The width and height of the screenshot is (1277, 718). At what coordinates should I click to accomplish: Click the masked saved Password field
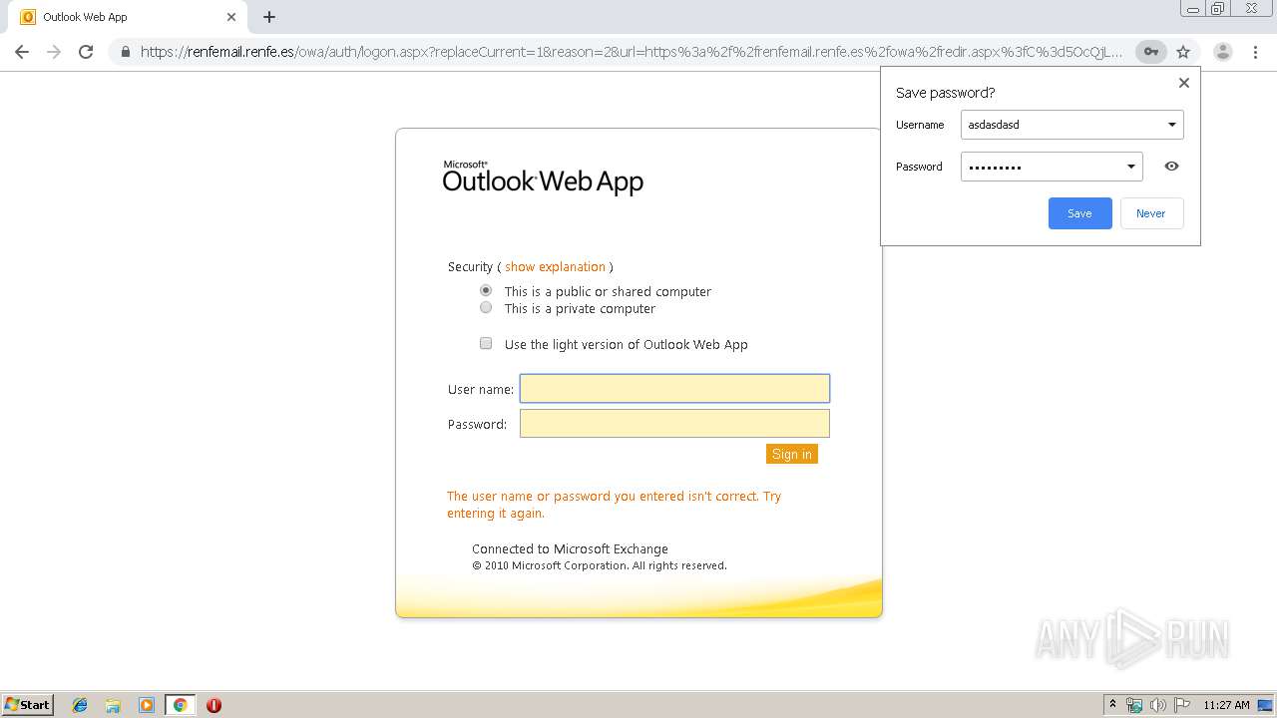pyautogui.click(x=1052, y=167)
